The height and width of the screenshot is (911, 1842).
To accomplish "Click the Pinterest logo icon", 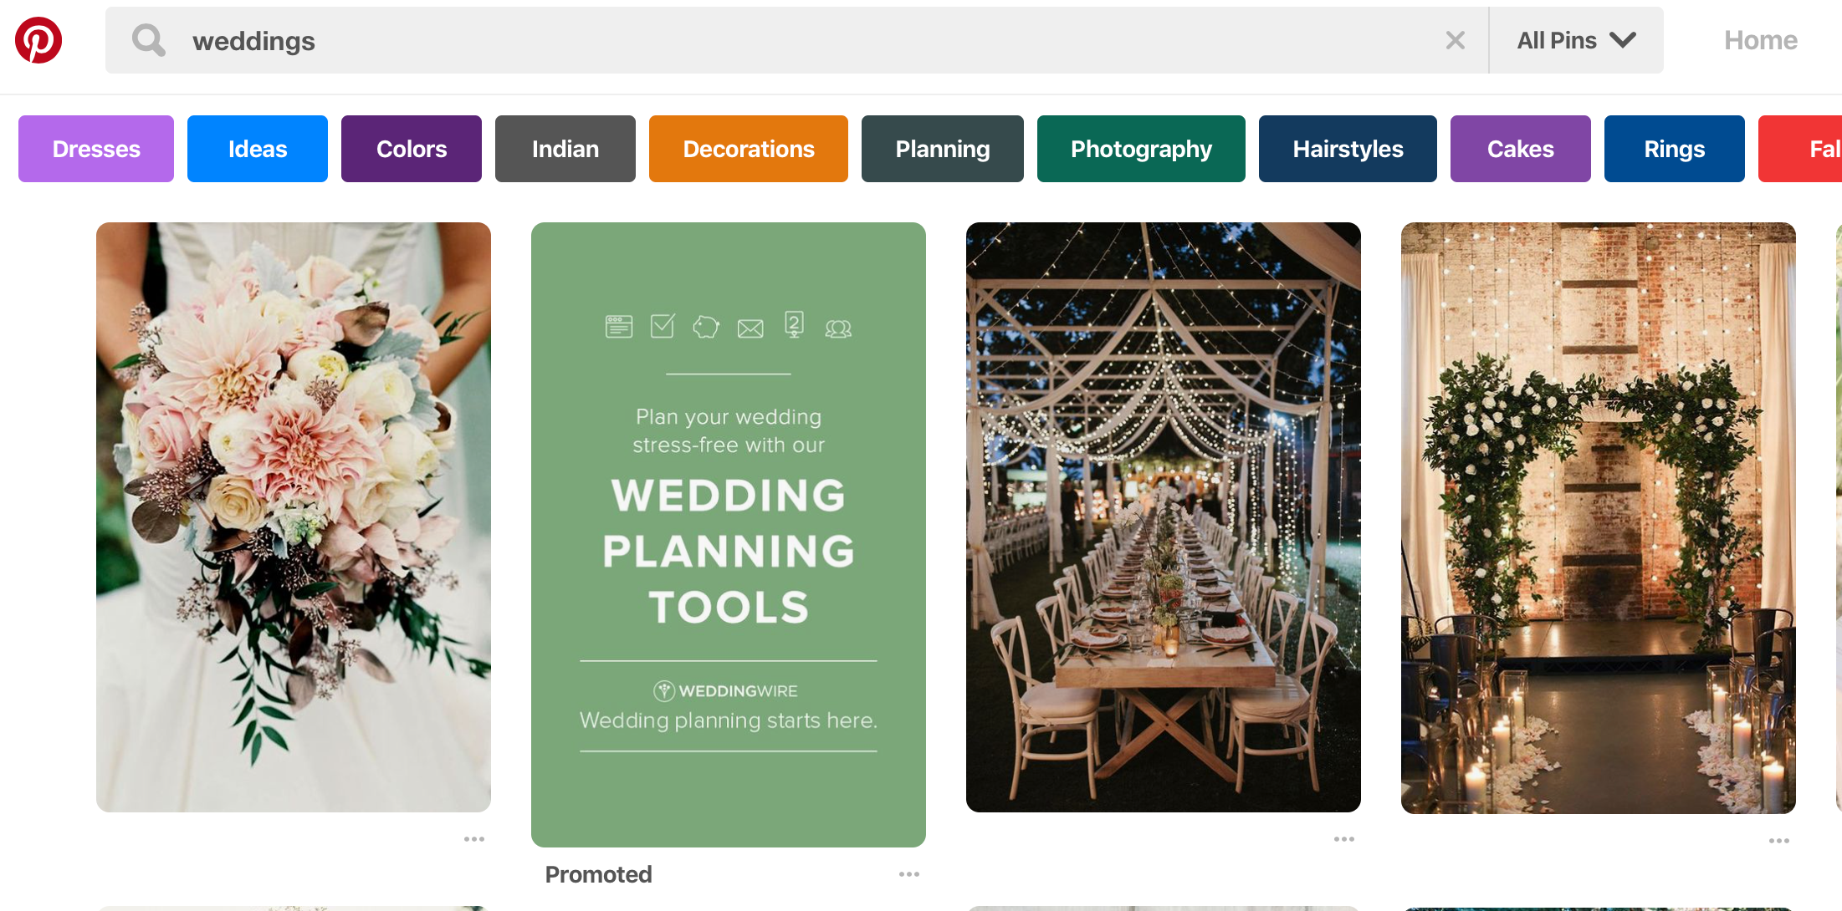I will click(x=38, y=40).
